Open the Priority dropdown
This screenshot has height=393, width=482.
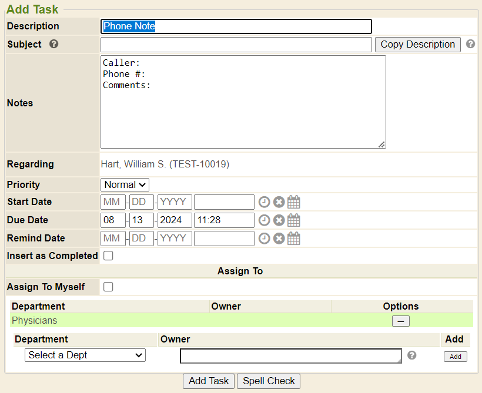125,185
